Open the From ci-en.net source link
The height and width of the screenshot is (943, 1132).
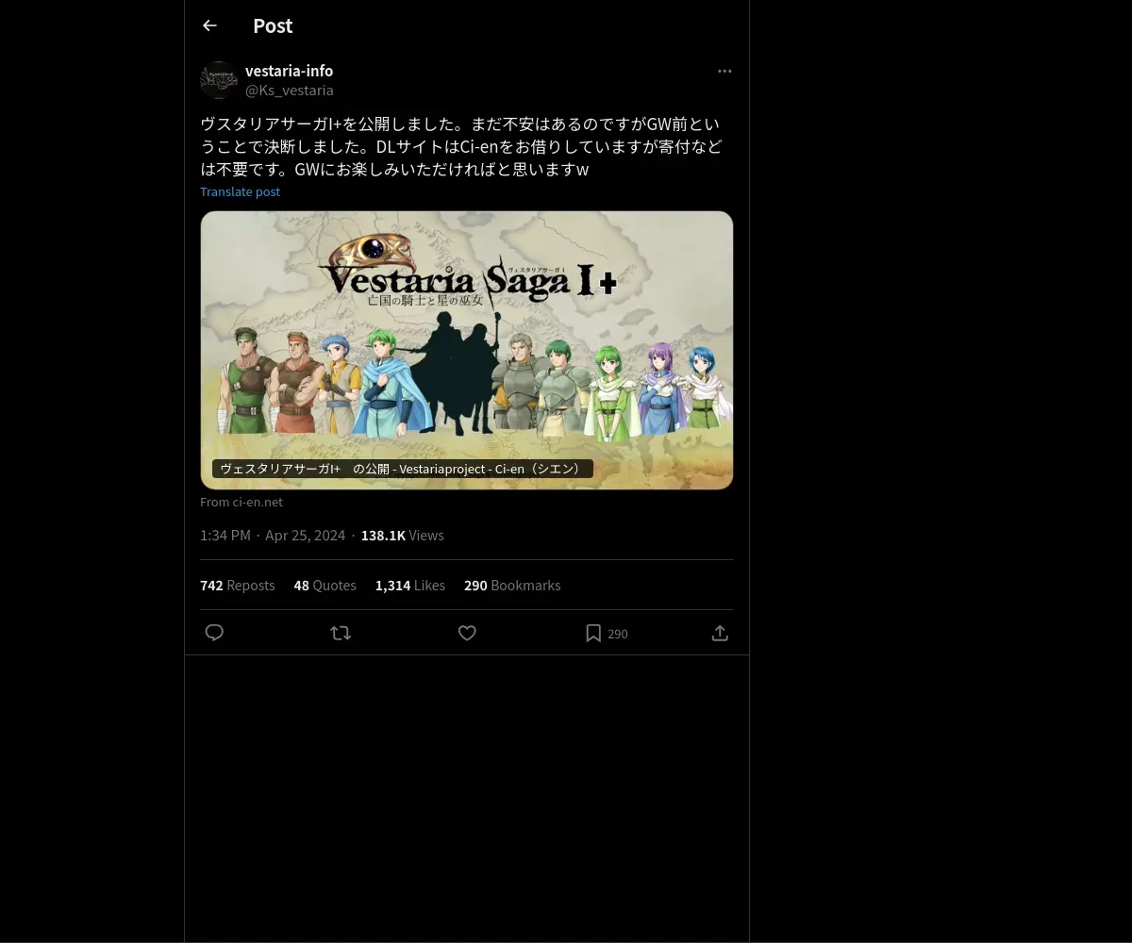[x=241, y=502]
